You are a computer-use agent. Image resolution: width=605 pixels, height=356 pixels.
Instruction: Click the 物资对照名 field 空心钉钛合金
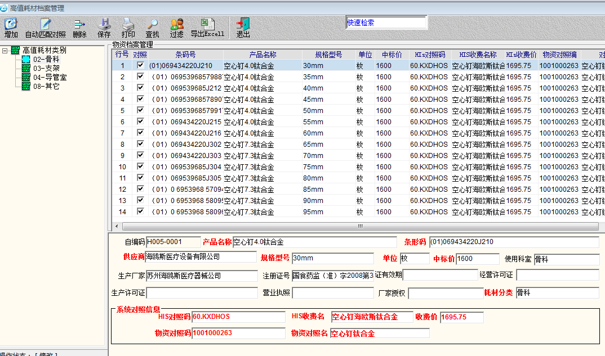[x=380, y=334]
